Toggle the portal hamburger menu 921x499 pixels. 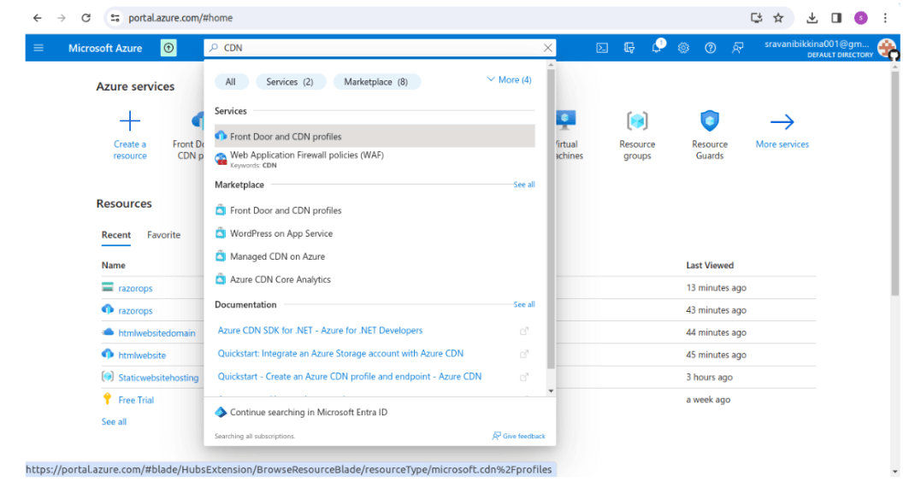pyautogui.click(x=38, y=48)
